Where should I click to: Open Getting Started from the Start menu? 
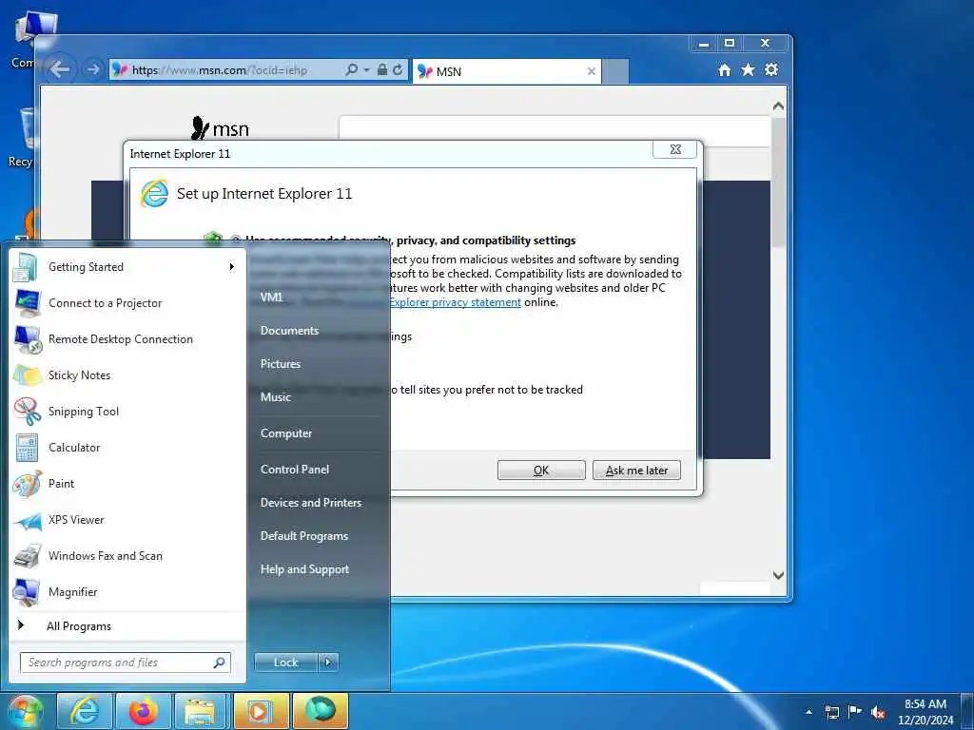(127, 267)
